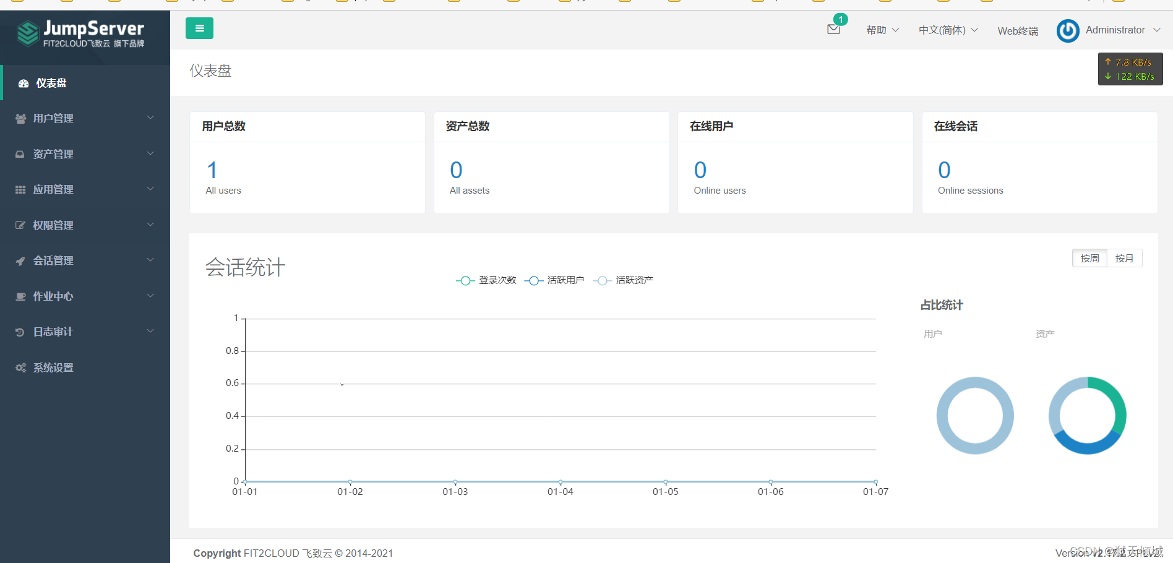Switch chart to 按月 monthly view
Image resolution: width=1173 pixels, height=563 pixels.
click(x=1124, y=259)
